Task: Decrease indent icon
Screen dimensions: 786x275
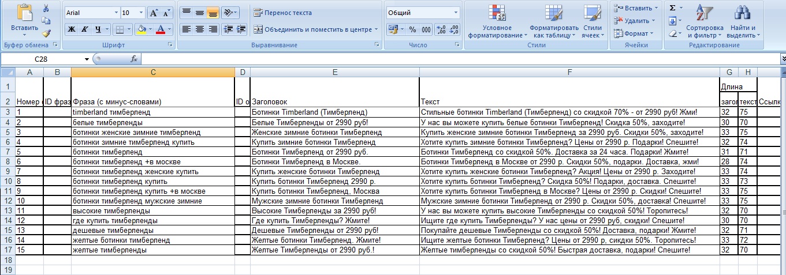Action: 228,29
